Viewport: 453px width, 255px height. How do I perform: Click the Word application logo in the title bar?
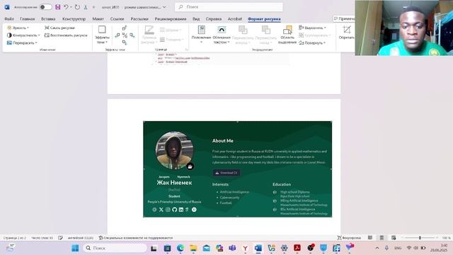point(7,7)
